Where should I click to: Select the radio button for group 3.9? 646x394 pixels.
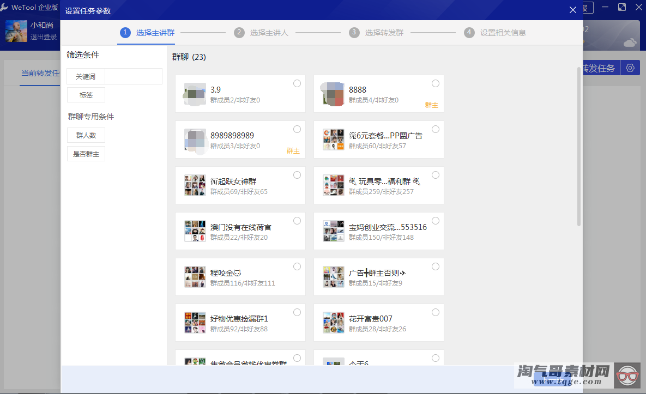coord(297,83)
